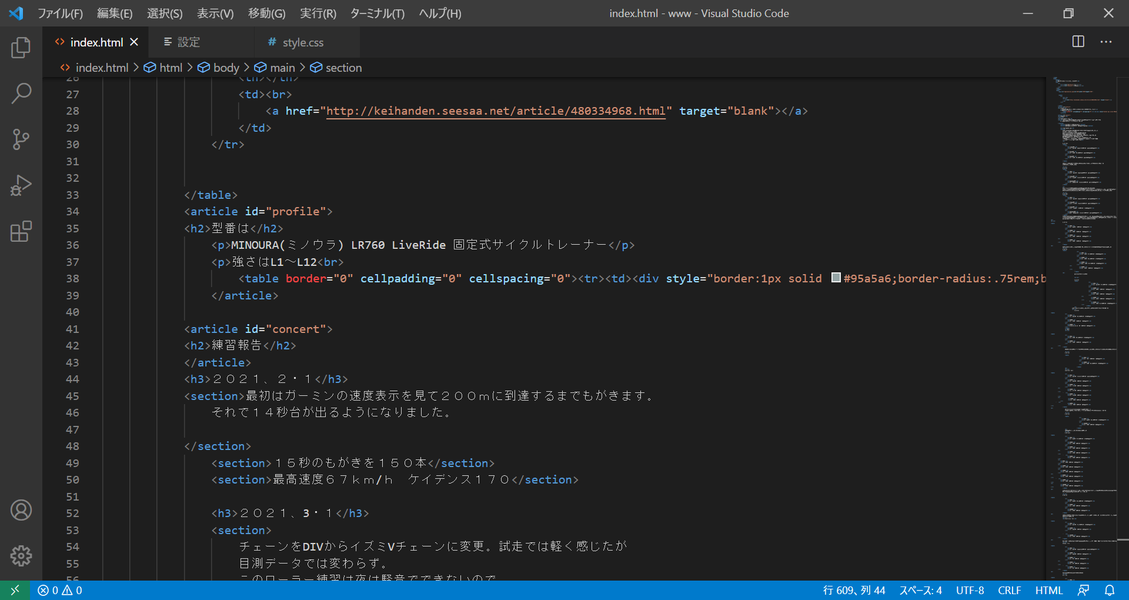Click the 最高速度６７ｋｍ/ｈ section line
Screen dimensions: 1129x600
tap(395, 479)
